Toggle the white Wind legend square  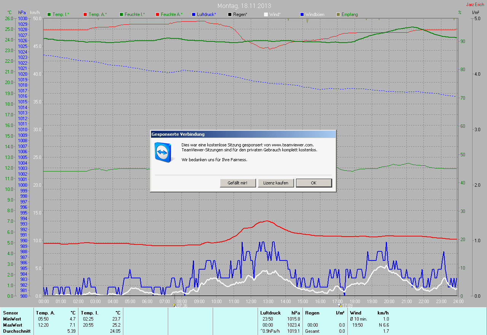[x=266, y=14]
